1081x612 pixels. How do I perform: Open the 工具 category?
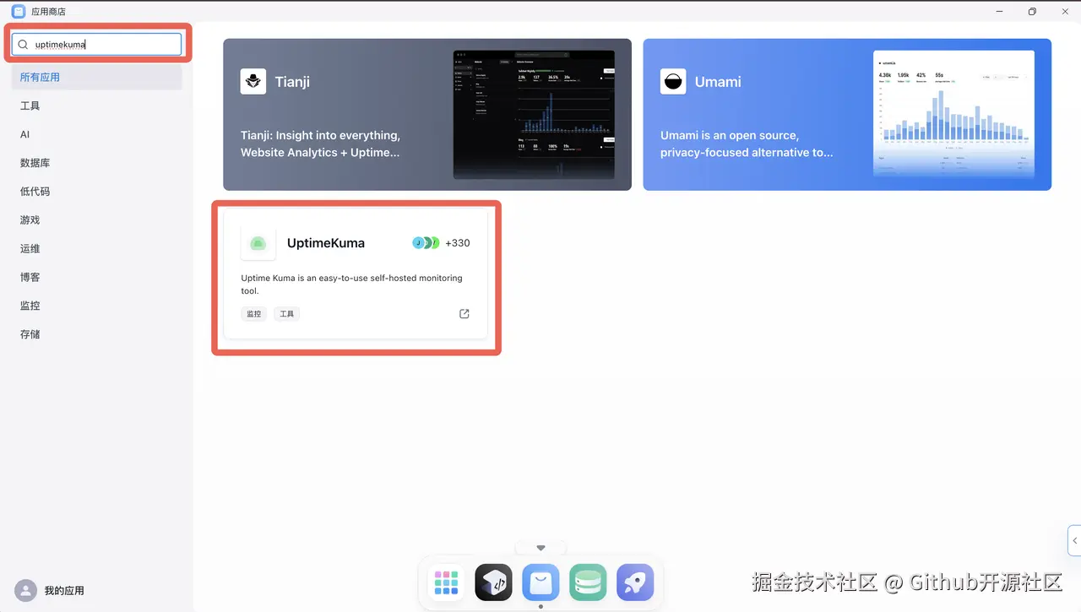(97, 106)
